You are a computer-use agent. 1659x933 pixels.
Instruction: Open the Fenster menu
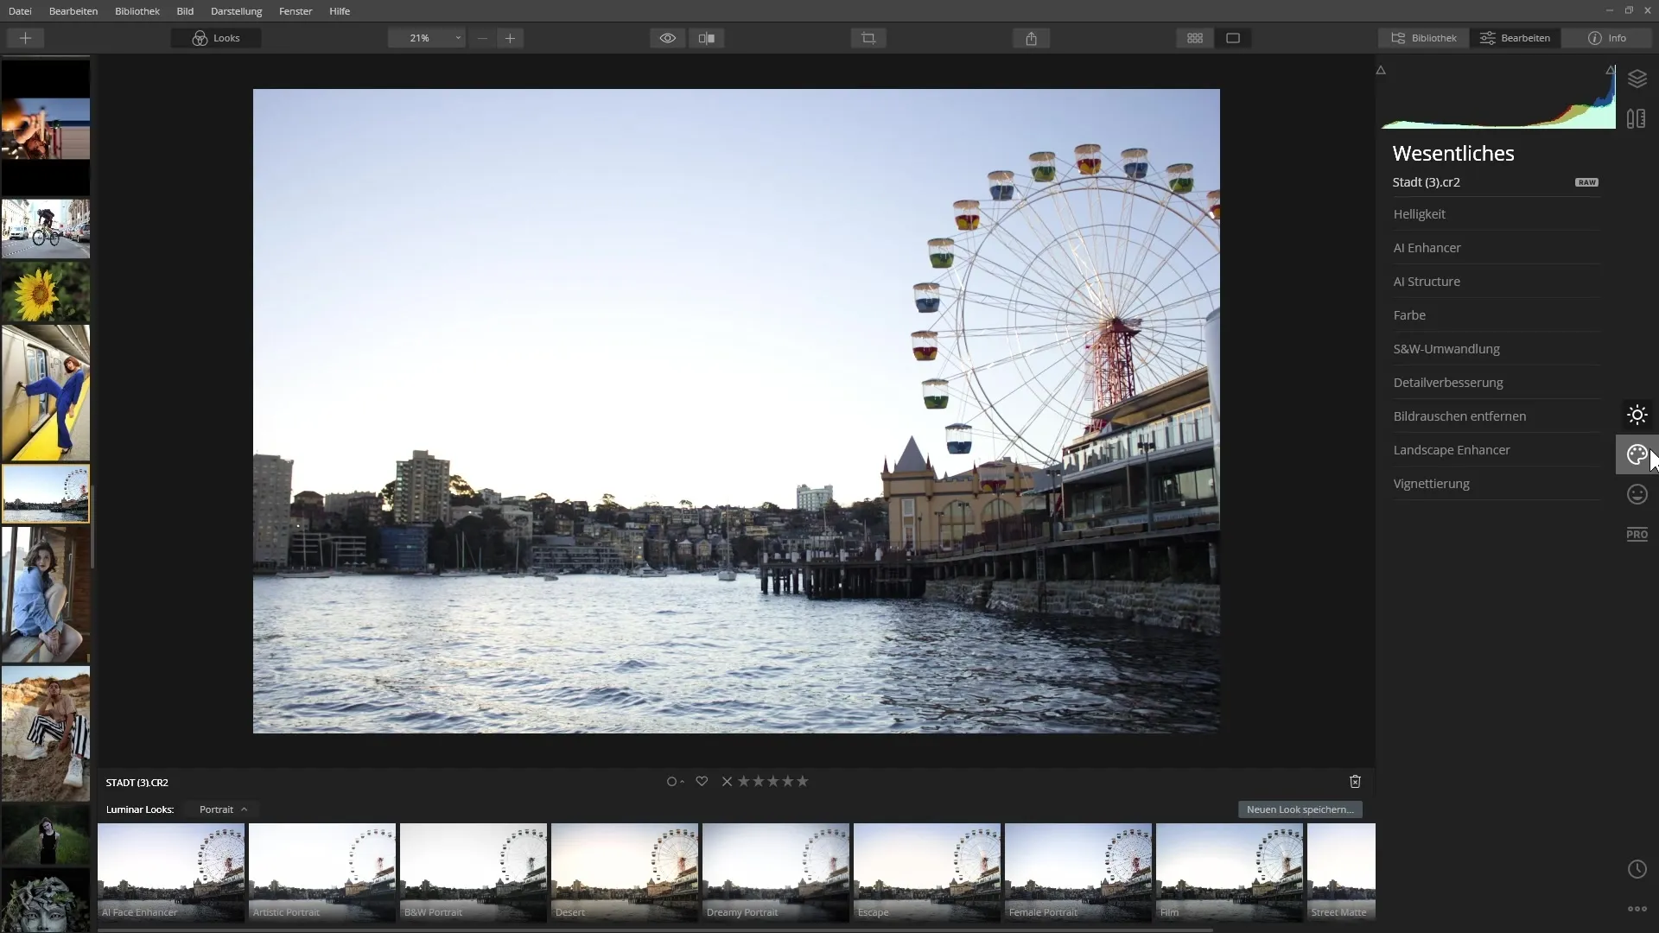[296, 11]
